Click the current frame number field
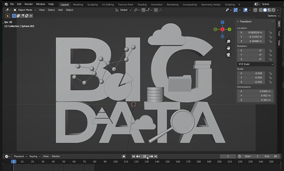This screenshot has width=284, height=171. pyautogui.click(x=228, y=156)
